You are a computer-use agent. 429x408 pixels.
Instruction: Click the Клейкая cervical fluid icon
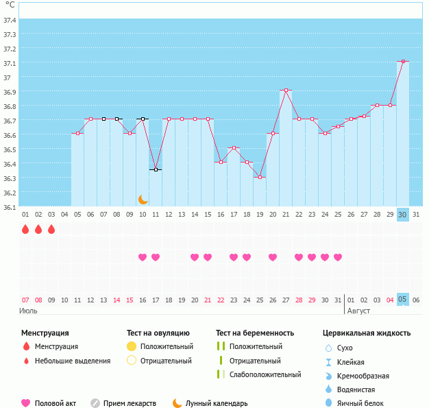click(x=328, y=362)
